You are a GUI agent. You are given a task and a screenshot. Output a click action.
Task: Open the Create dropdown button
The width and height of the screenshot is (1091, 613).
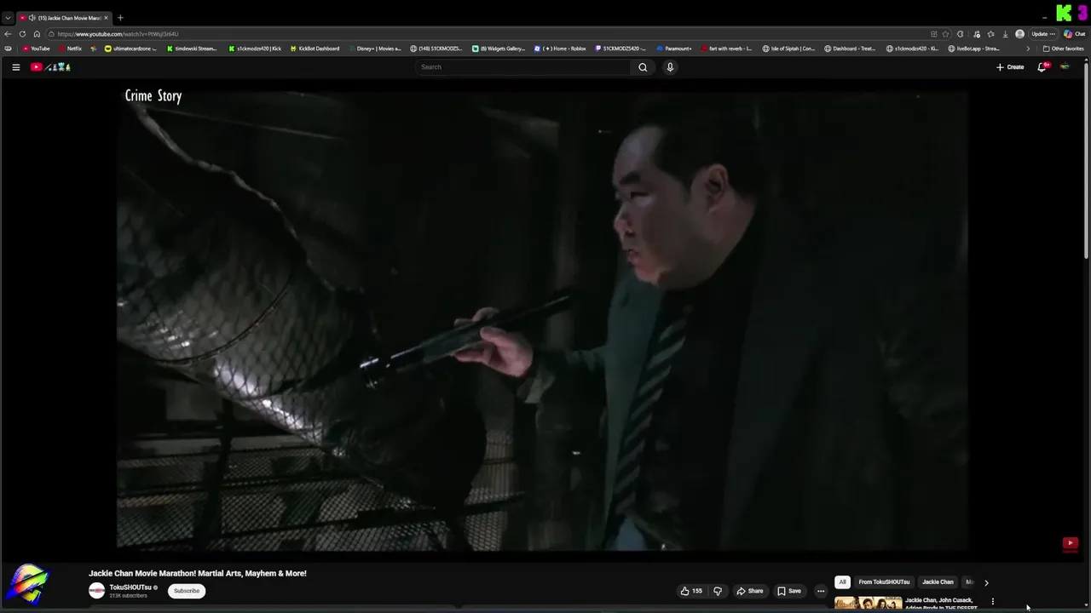tap(1010, 67)
